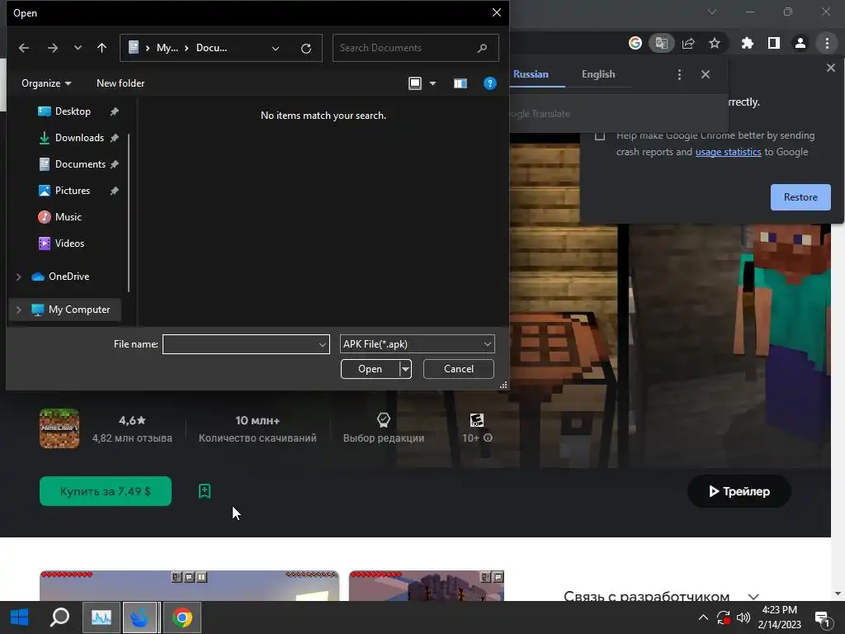Expand the My Computer tree node
The image size is (845, 634).
(18, 310)
